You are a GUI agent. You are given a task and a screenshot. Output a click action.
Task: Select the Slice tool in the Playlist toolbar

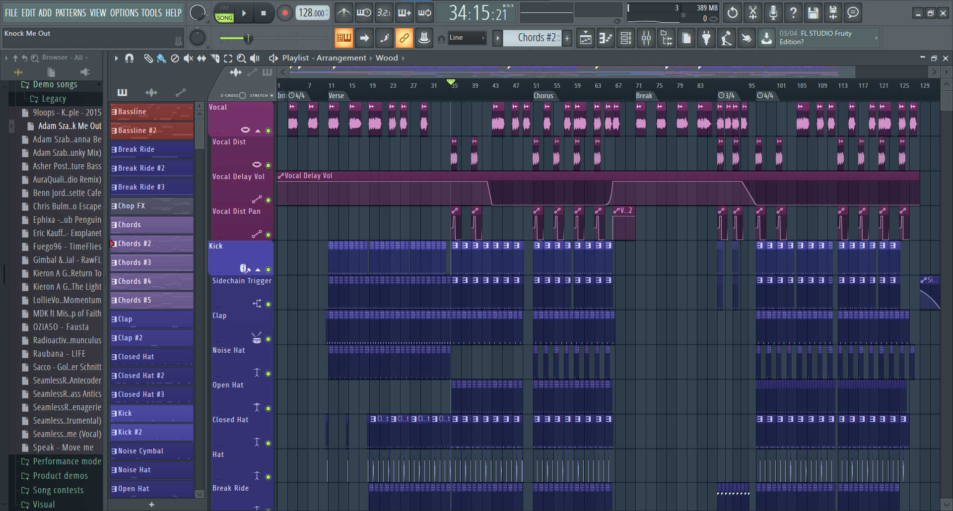215,58
